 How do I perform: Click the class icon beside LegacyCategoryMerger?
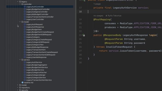tap(25, 75)
